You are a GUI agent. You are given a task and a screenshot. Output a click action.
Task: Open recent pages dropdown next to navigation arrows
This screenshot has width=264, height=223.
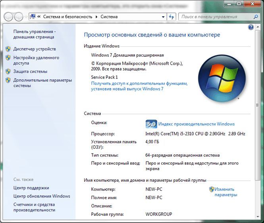click(x=26, y=17)
